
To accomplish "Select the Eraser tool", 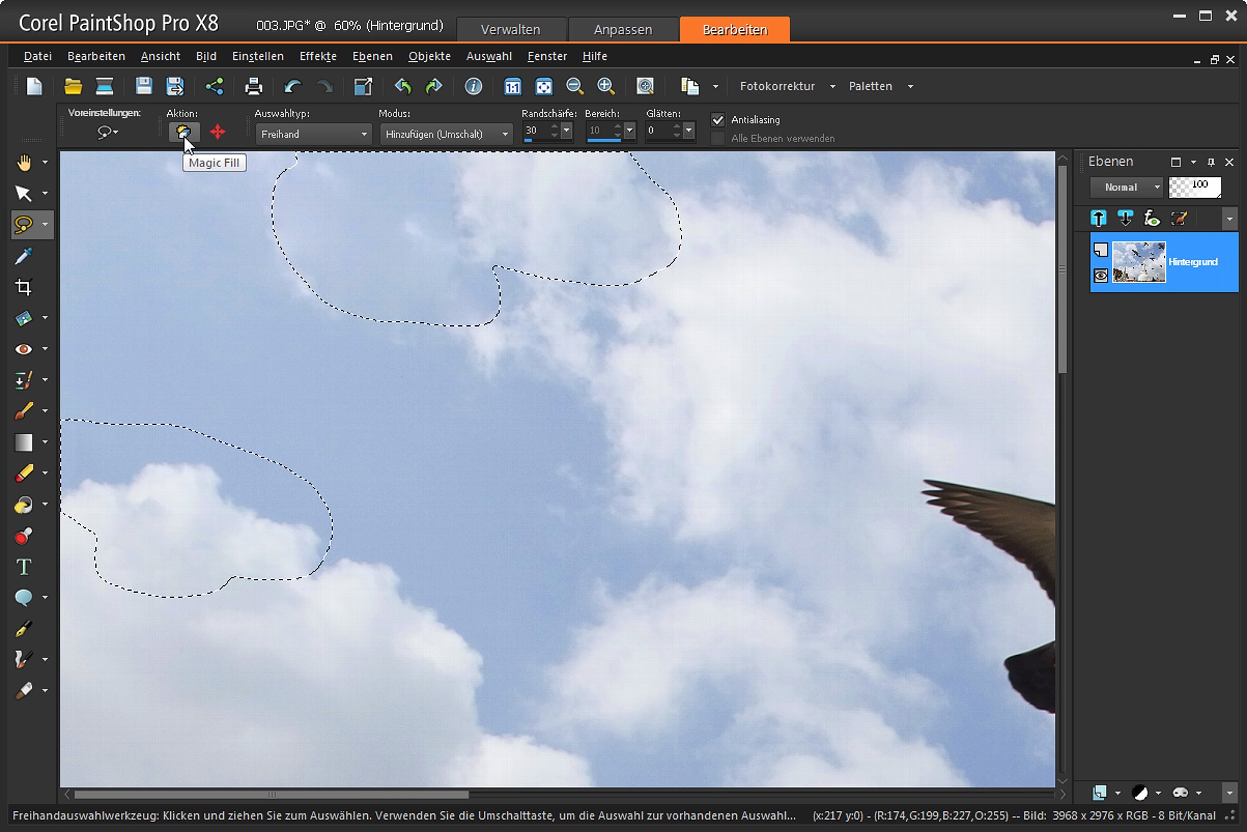I will point(24,474).
